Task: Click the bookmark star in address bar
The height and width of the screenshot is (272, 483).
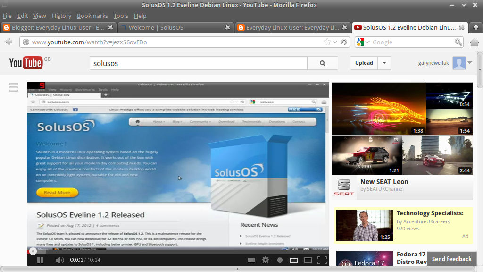Action: coord(327,42)
